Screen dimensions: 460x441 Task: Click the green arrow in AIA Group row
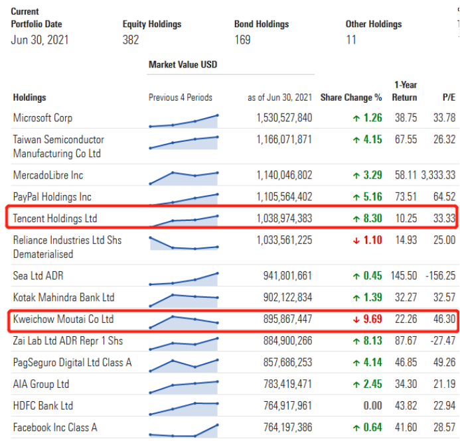coord(356,384)
